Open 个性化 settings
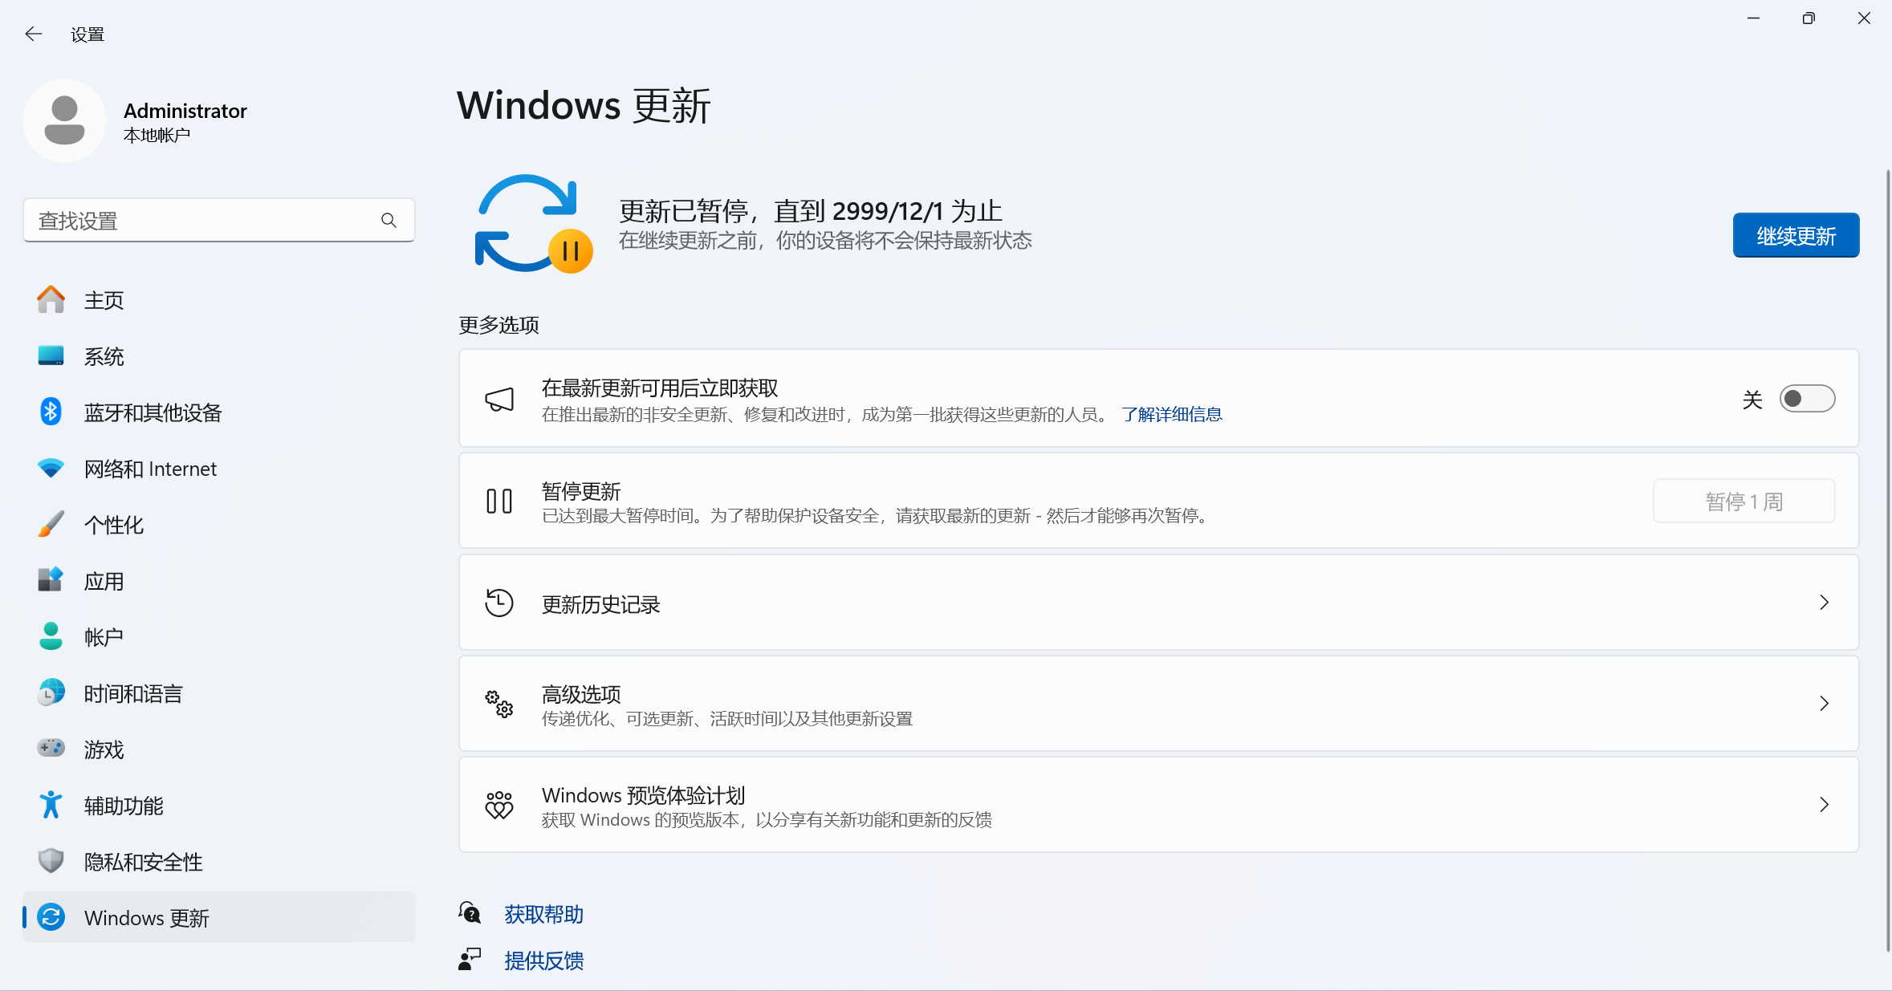 click(219, 525)
